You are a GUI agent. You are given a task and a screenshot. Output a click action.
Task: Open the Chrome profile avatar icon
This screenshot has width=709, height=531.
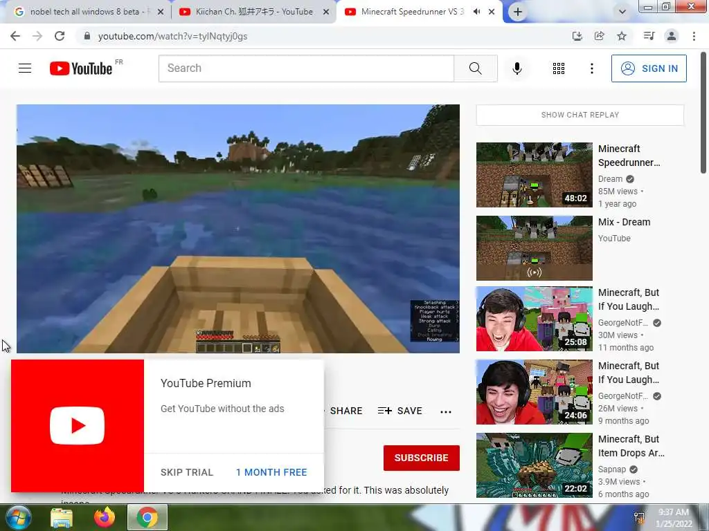pos(672,36)
